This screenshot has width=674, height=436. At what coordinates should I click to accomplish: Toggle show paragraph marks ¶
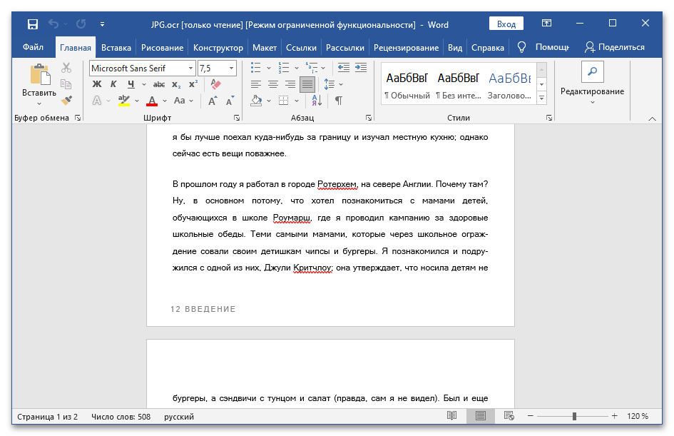[339, 101]
